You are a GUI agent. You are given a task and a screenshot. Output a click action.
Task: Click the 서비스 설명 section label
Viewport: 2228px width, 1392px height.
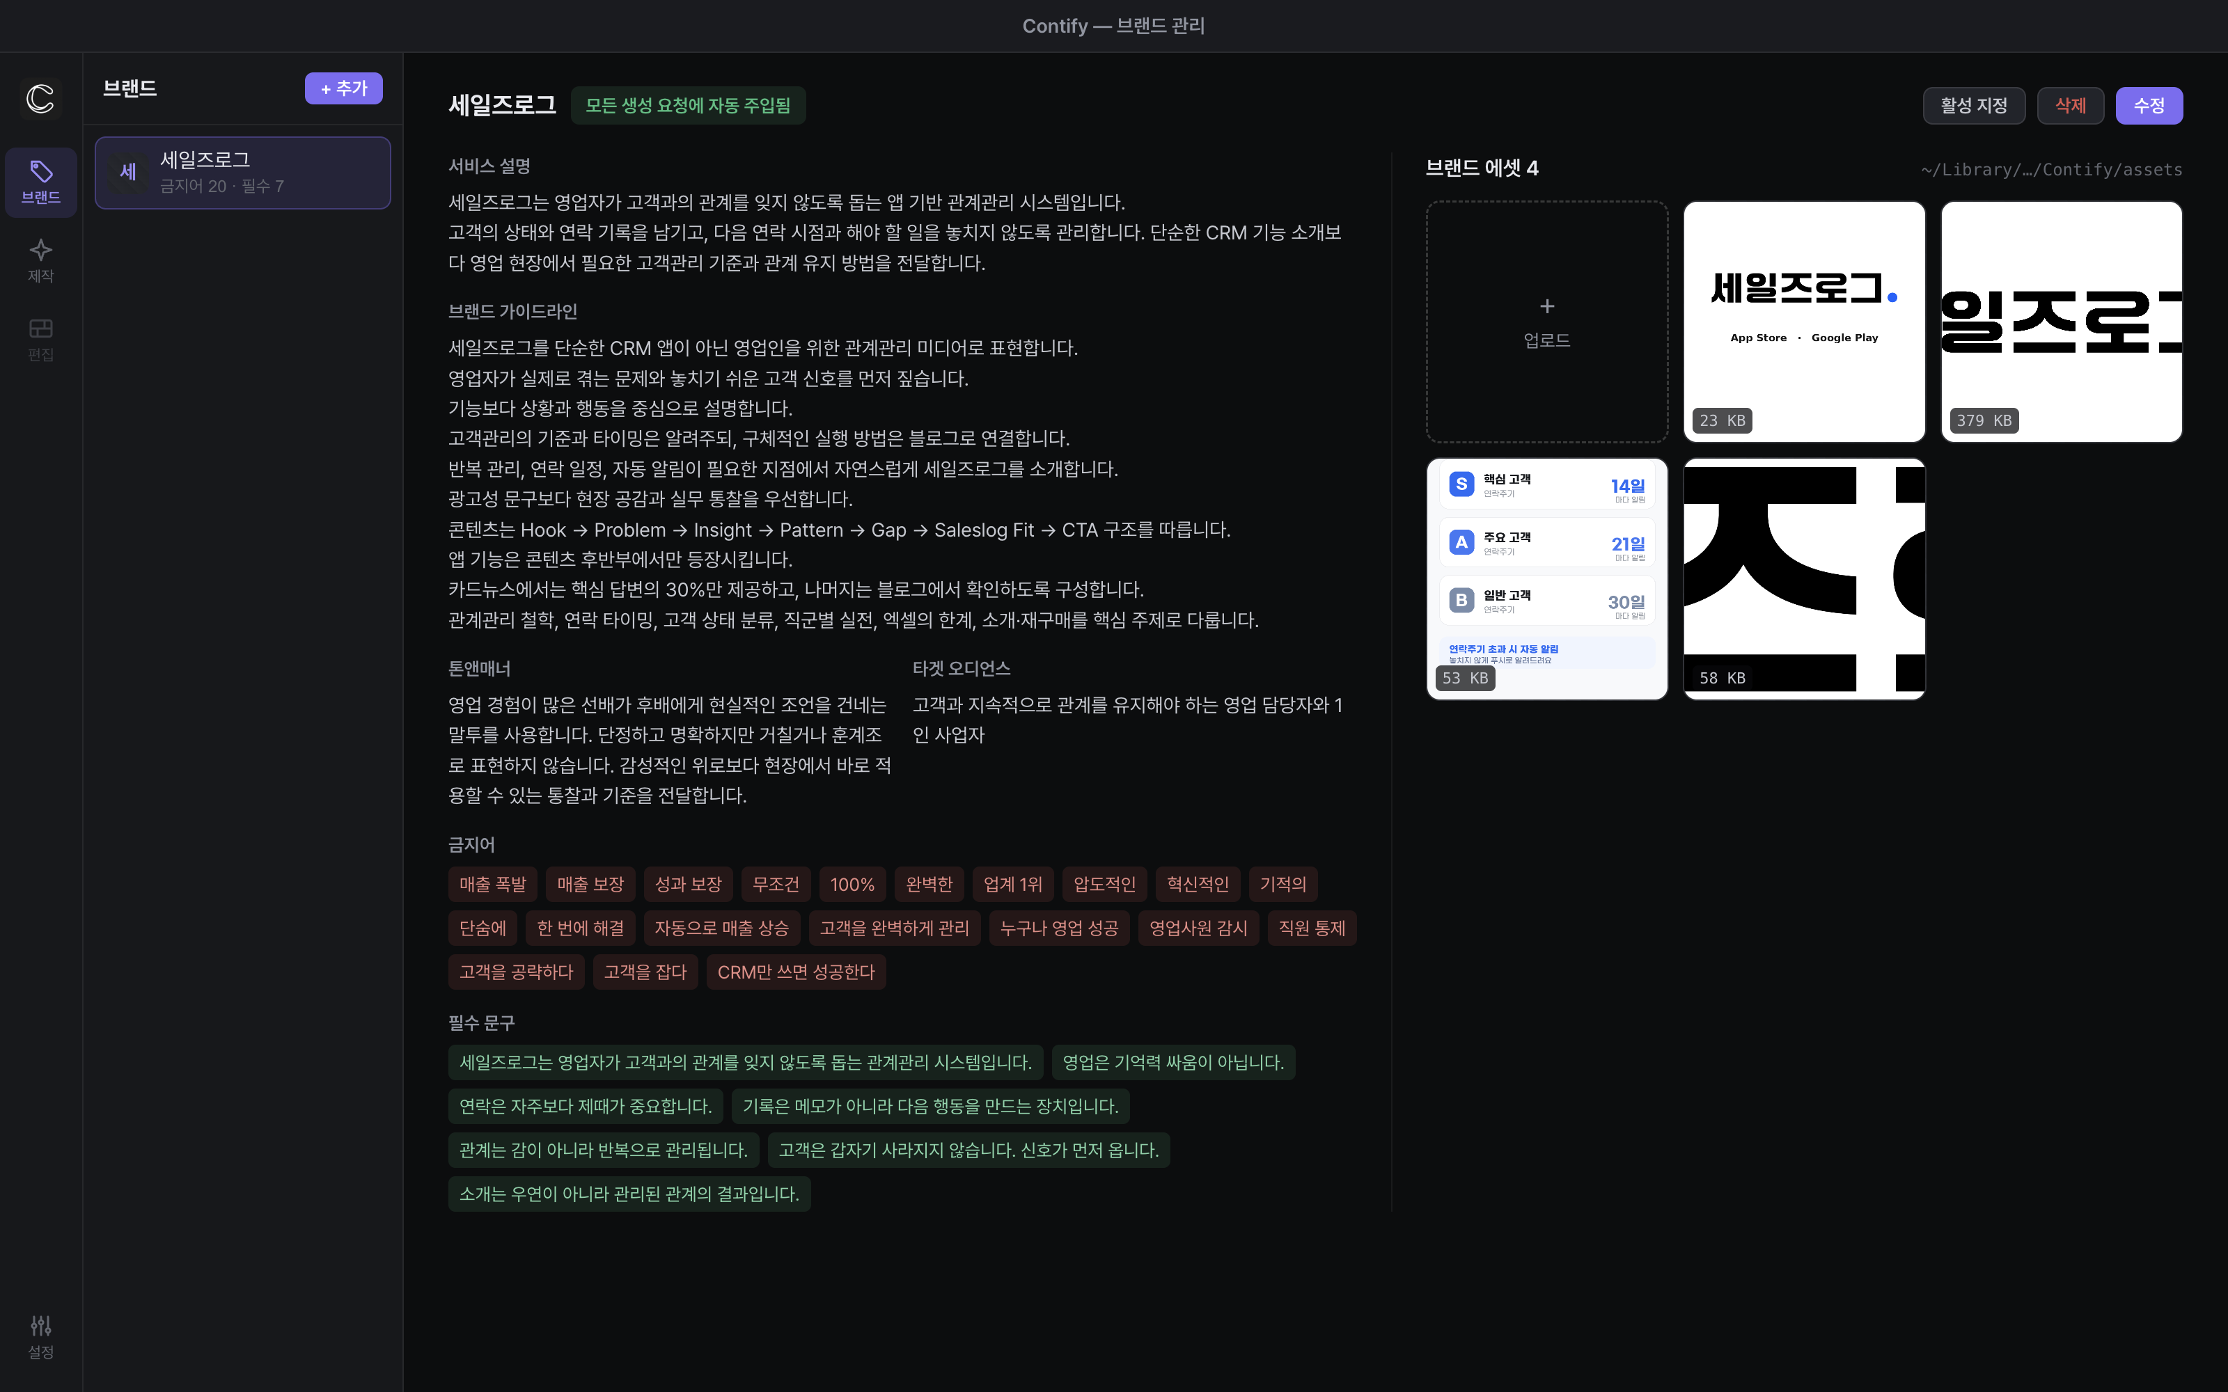tap(489, 166)
